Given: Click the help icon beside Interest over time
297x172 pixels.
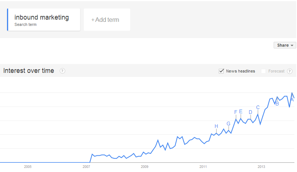Looking at the screenshot, I should [x=63, y=71].
